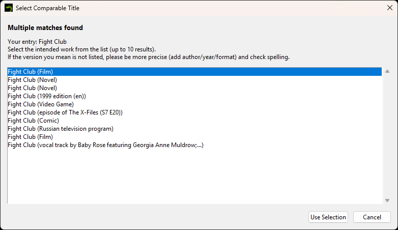This screenshot has height=230, width=398.
Task: Pick Fight Club (Russian television program)
Action: click(x=61, y=129)
